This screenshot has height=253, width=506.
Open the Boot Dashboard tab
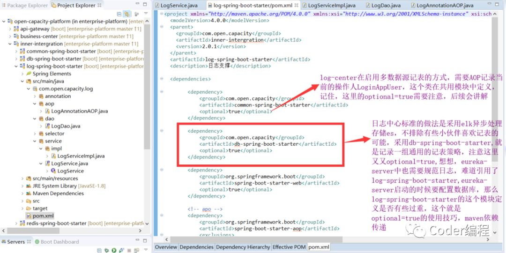pyautogui.click(x=57, y=242)
